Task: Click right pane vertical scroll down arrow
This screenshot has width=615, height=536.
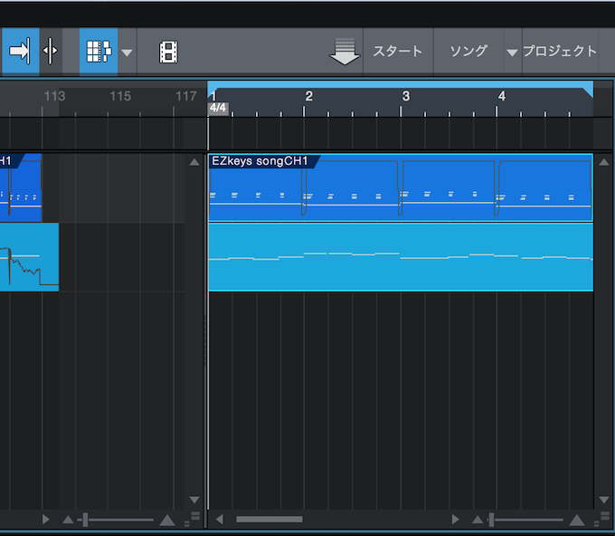Action: tap(603, 500)
